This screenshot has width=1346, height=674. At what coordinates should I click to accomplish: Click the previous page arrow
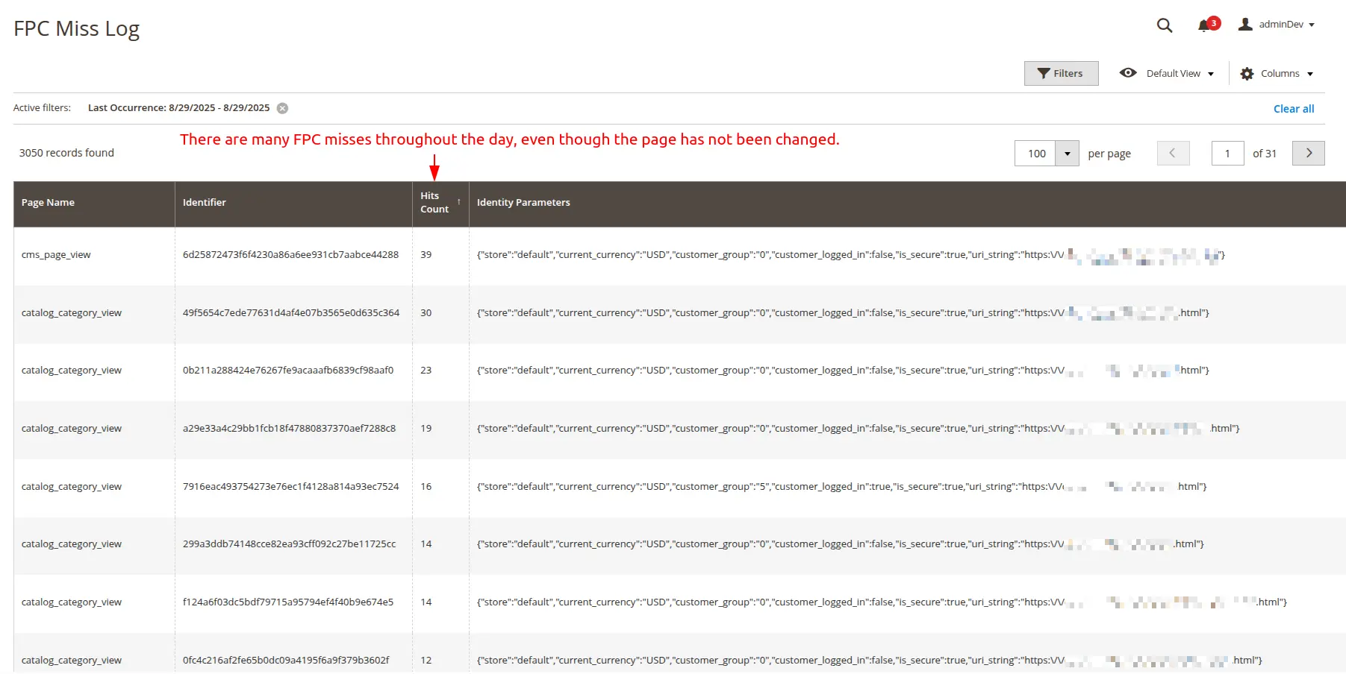[1174, 153]
